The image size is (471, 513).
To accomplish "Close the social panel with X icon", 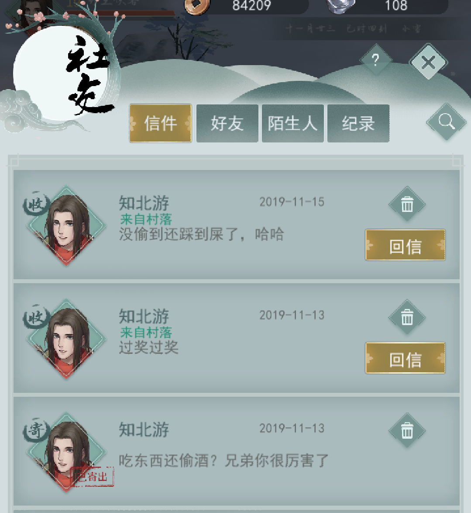I will click(x=428, y=62).
